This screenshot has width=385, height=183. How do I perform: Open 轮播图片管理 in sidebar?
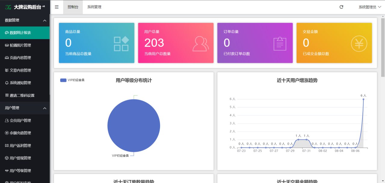tap(20, 45)
